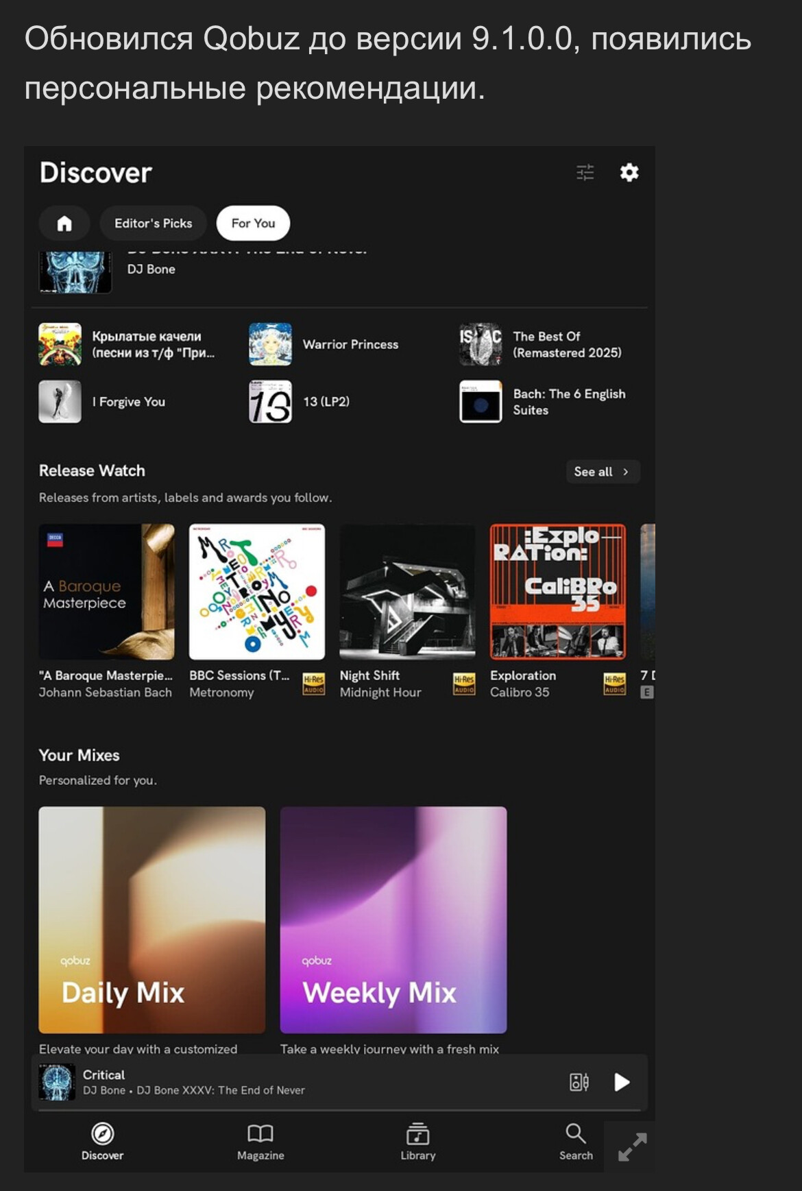Viewport: 802px width, 1191px height.
Task: Select the For You tab
Action: (253, 223)
